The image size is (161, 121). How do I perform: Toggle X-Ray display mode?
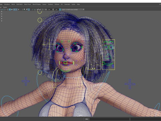tap(38, 9)
